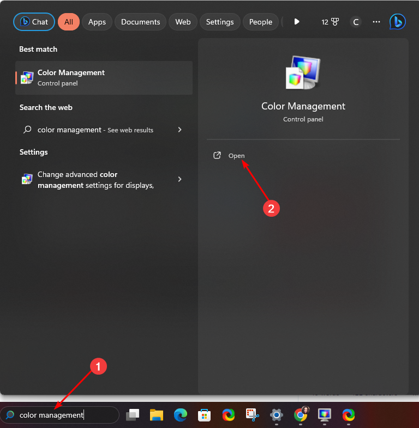Launch File Explorer from the taskbar
Screen dimensions: 419x428
click(x=157, y=415)
